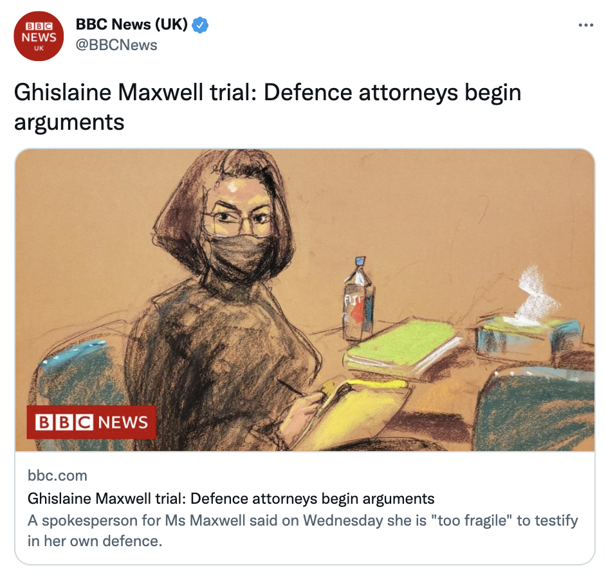This screenshot has width=606, height=577.
Task: Open the BBC News UK profile avatar
Action: pyautogui.click(x=39, y=36)
